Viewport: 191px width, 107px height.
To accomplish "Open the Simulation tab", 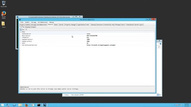I will click(x=130, y=25).
